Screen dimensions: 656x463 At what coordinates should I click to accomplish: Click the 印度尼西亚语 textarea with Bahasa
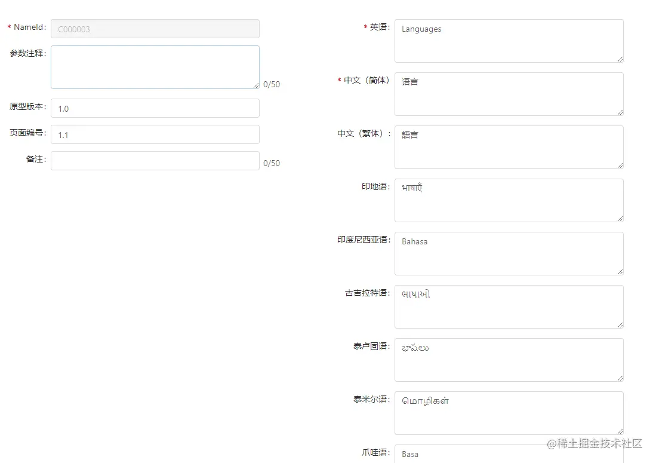pos(509,253)
